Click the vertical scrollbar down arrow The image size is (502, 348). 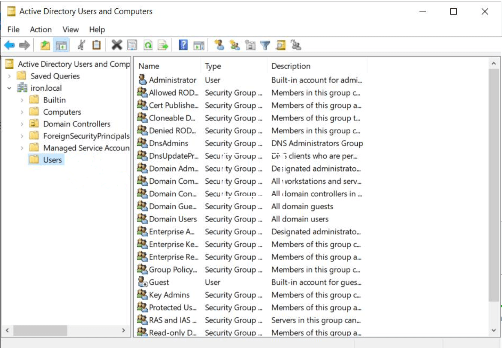[494, 330]
